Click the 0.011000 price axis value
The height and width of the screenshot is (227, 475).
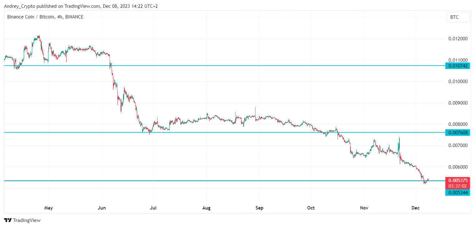pos(458,60)
